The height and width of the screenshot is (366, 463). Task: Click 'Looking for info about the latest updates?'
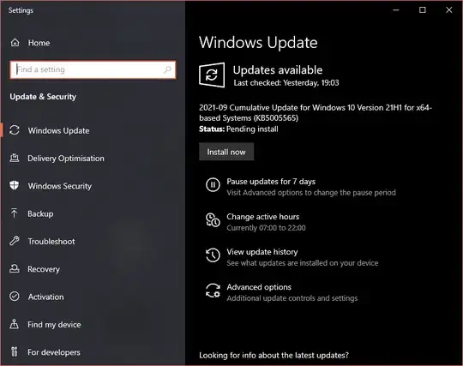click(x=274, y=355)
